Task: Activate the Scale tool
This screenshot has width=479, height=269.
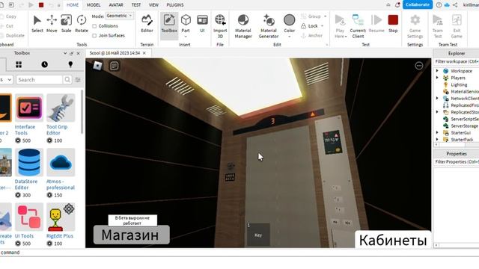Action: click(x=66, y=24)
